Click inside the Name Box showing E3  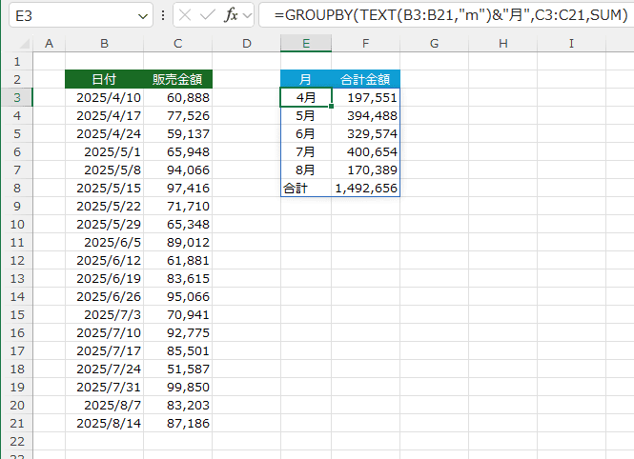(67, 16)
